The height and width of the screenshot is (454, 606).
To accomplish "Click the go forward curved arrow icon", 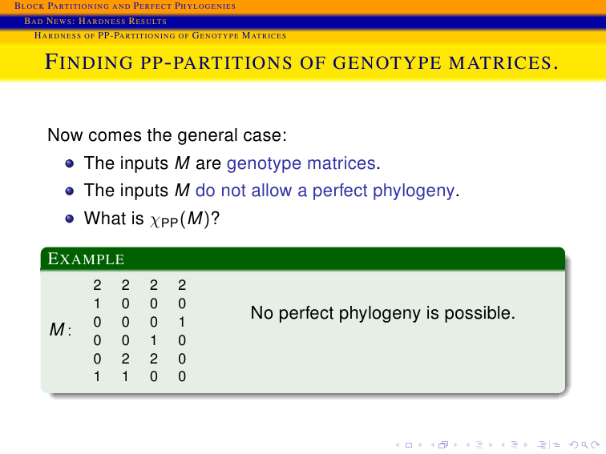I will tap(596, 445).
